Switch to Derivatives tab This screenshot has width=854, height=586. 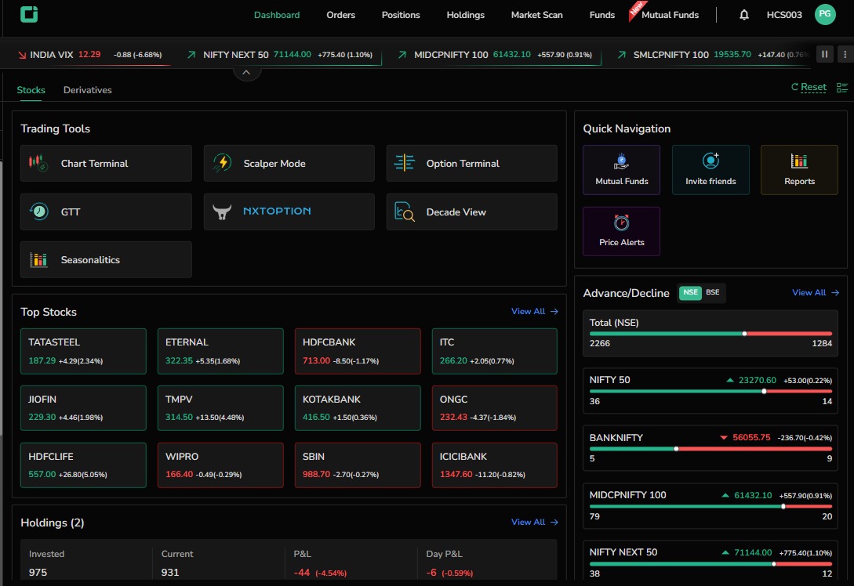pos(88,90)
